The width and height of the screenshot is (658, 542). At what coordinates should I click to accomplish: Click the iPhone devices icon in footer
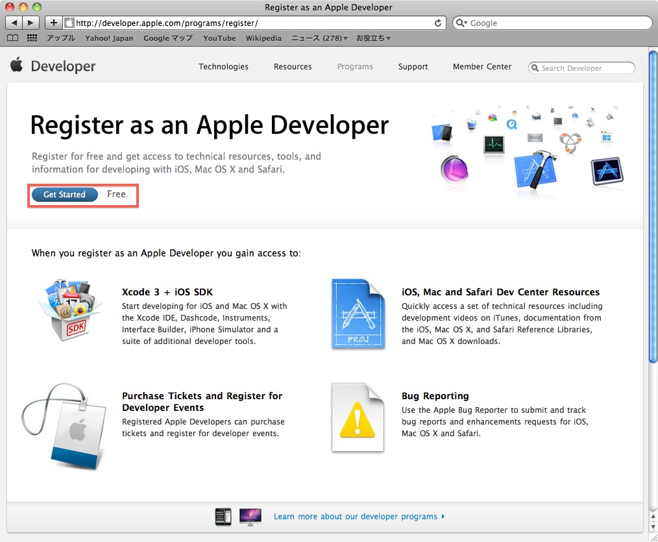pos(223,517)
